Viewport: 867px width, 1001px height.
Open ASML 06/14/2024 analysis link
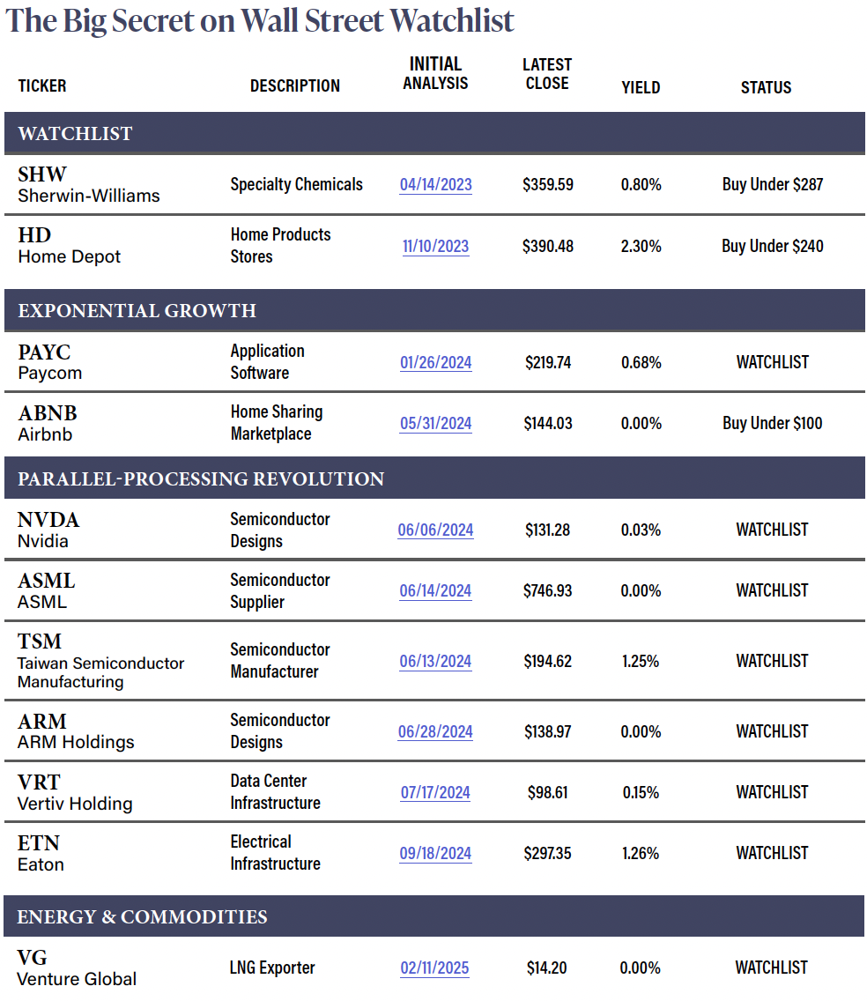point(435,591)
